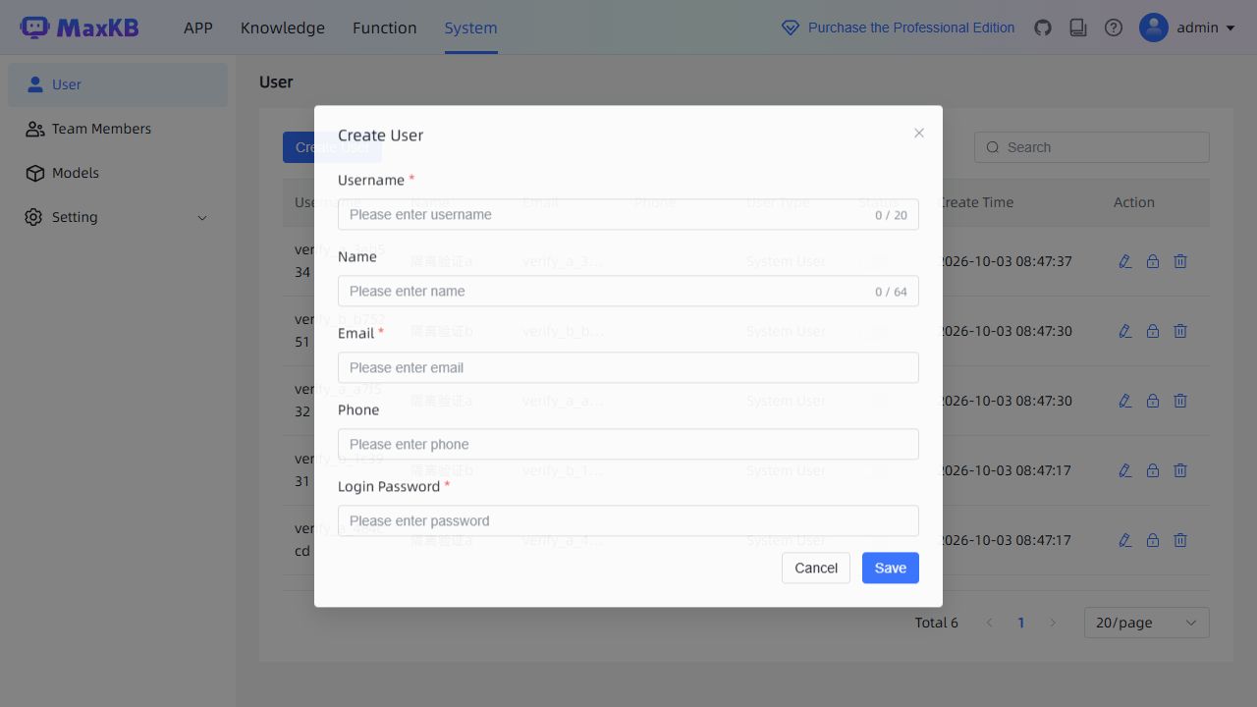The image size is (1257, 707).
Task: Open User in the sidebar
Action: click(x=118, y=84)
